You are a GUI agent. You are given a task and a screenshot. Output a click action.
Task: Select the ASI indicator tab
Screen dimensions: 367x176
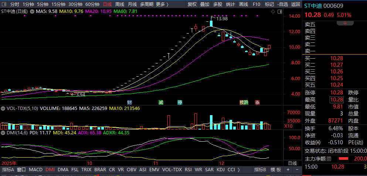pyautogui.click(x=143, y=169)
